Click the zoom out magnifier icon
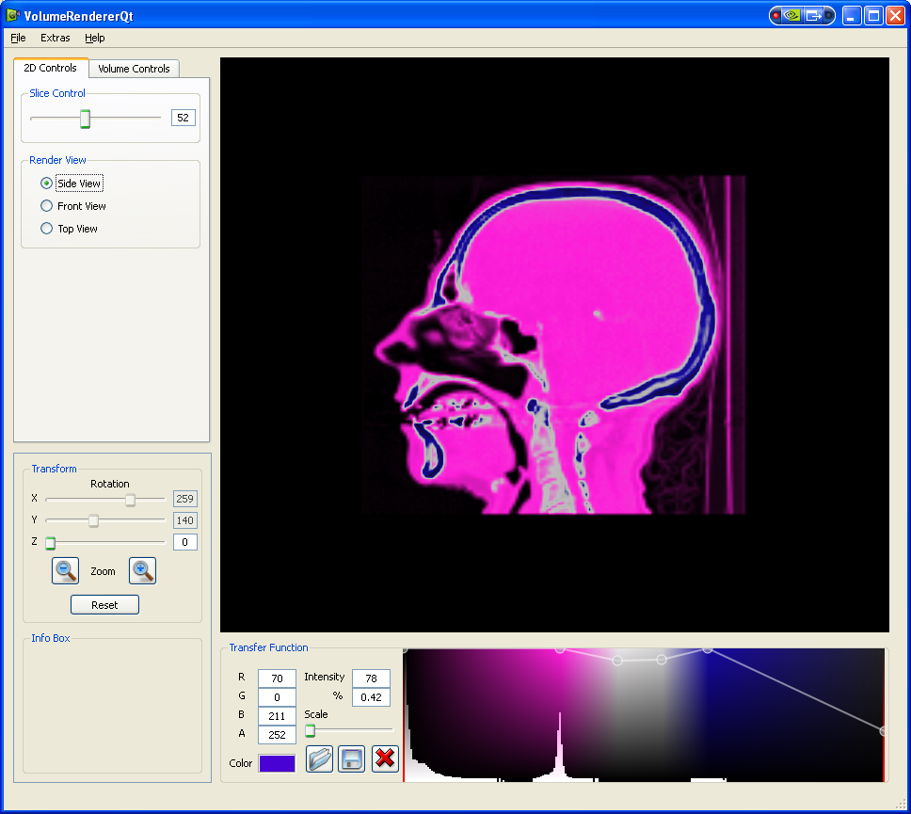Viewport: 911px width, 814px height. pyautogui.click(x=65, y=570)
